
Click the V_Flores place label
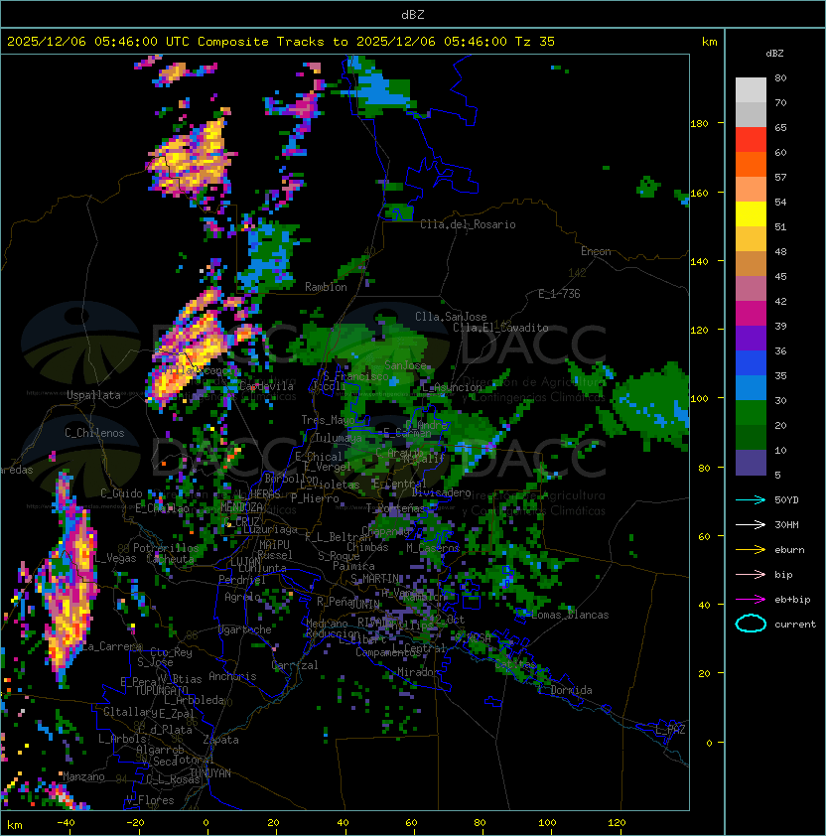pos(150,800)
